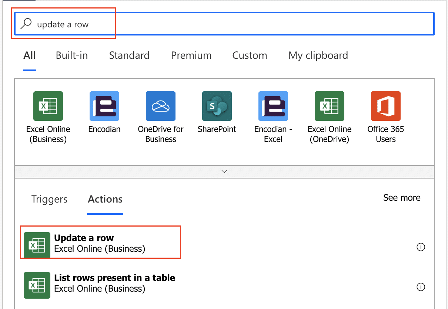448x309 pixels.
Task: Focus the search box containing "update a row"
Action: coord(237,24)
